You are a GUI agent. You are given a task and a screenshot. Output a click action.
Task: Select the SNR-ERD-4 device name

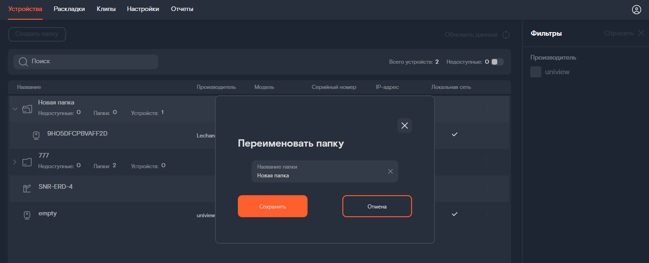(55, 186)
